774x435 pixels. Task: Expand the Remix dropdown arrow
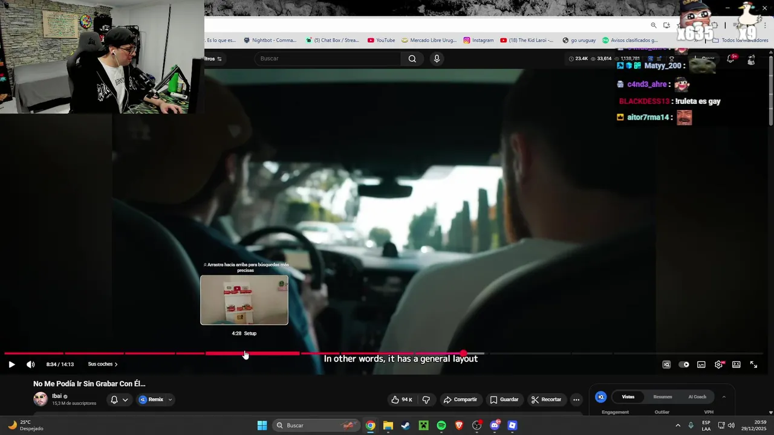(170, 399)
